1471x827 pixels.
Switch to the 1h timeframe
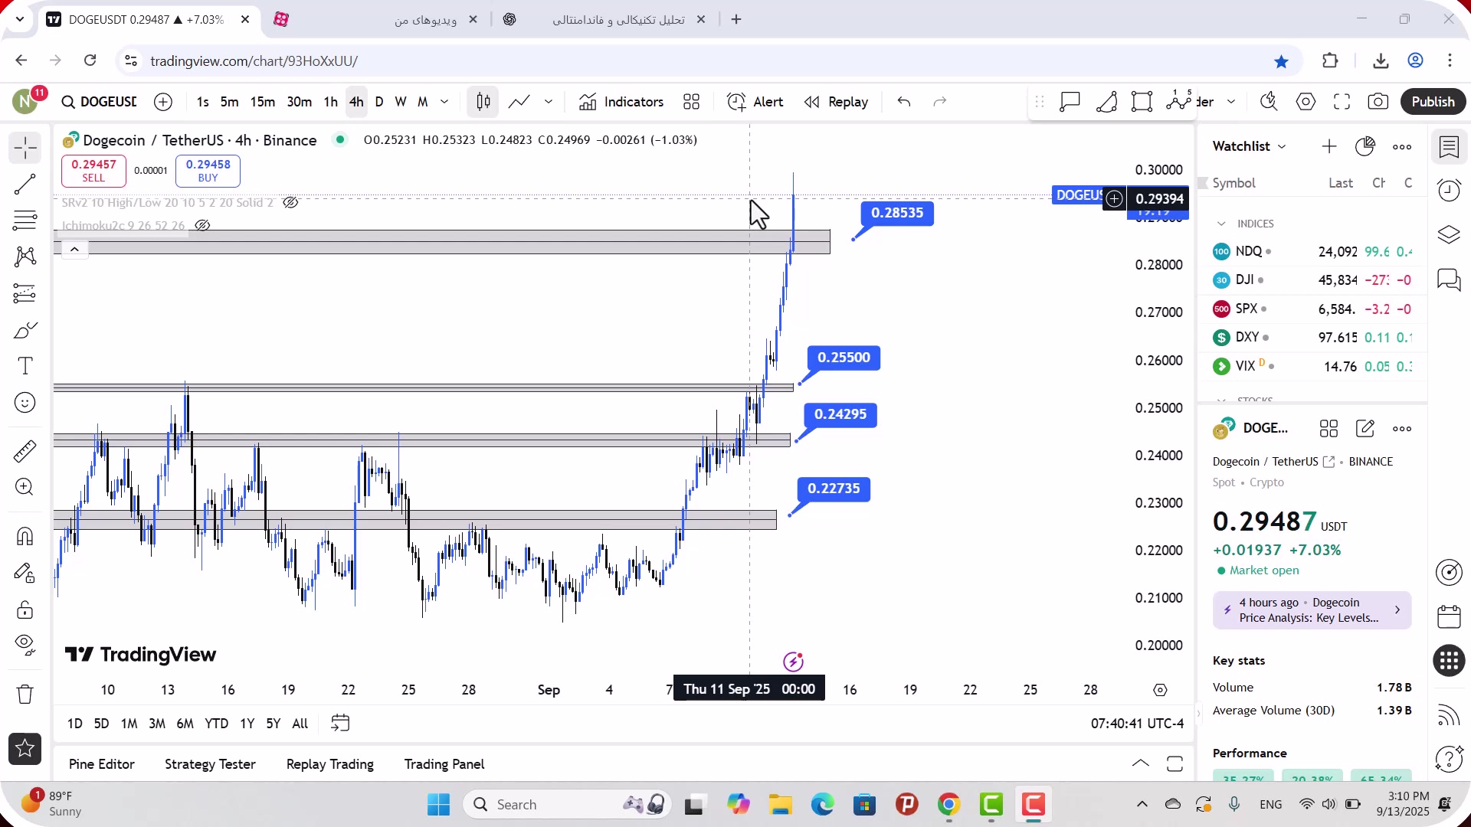pyautogui.click(x=331, y=102)
